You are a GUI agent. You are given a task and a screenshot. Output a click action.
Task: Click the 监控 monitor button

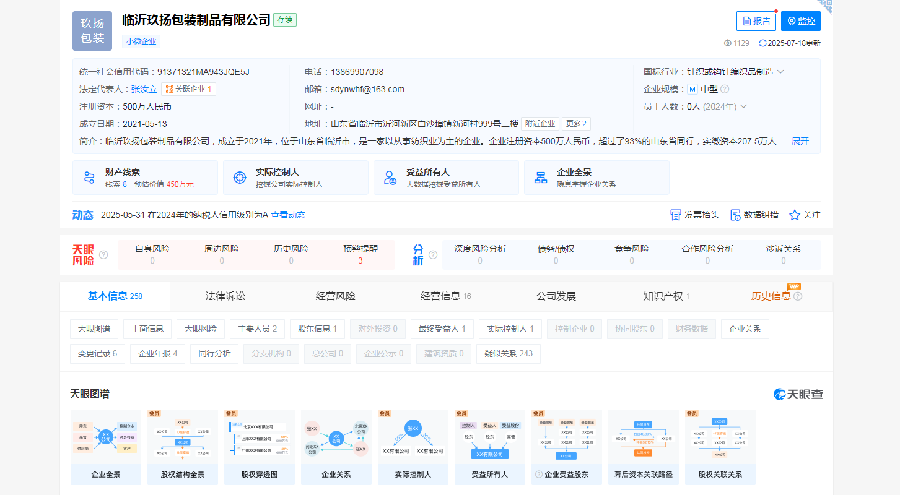[x=800, y=21]
